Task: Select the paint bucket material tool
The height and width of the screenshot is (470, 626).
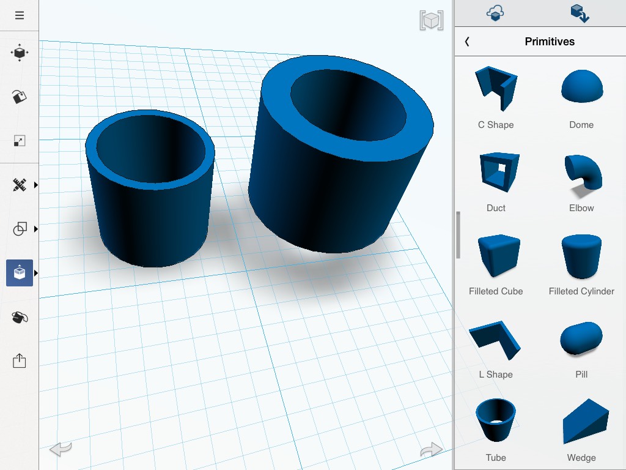Action: 20,318
